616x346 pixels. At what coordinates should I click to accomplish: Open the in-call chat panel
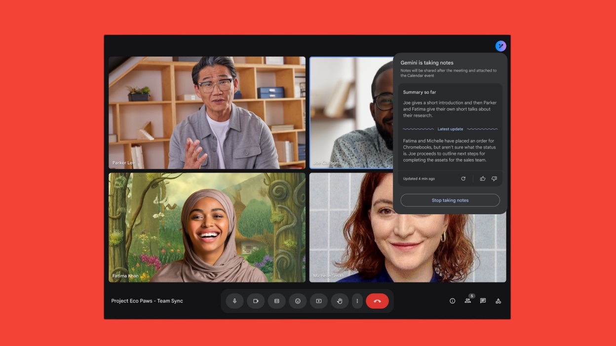(483, 301)
